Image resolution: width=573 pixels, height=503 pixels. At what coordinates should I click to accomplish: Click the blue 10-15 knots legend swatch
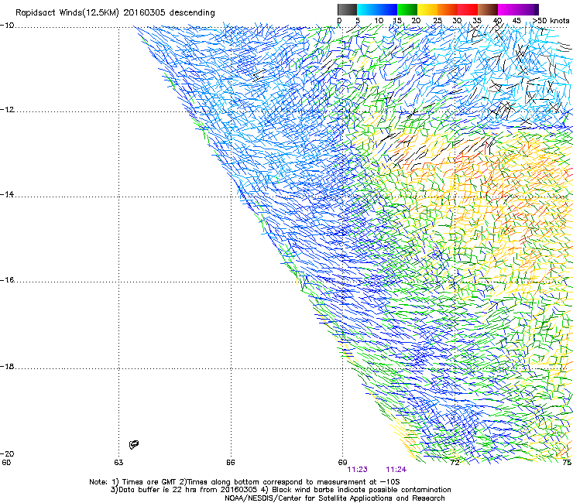coord(387,9)
